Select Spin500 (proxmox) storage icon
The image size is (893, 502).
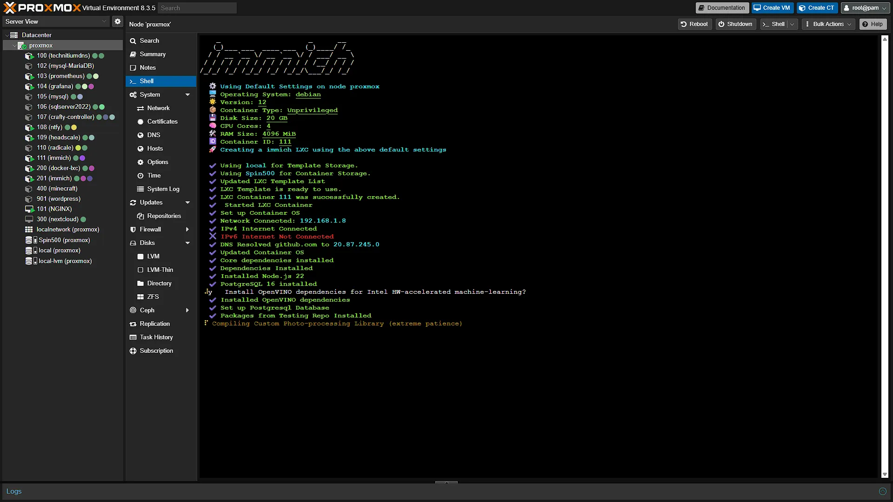tap(31, 240)
